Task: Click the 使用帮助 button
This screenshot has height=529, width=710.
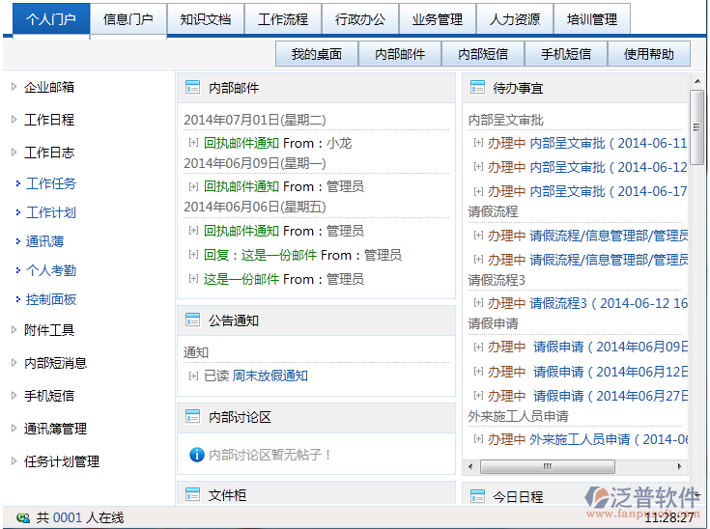Action: click(x=649, y=54)
